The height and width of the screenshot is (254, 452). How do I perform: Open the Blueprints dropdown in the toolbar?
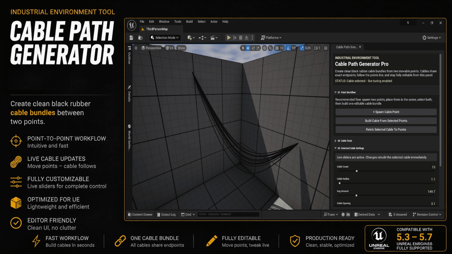203,38
